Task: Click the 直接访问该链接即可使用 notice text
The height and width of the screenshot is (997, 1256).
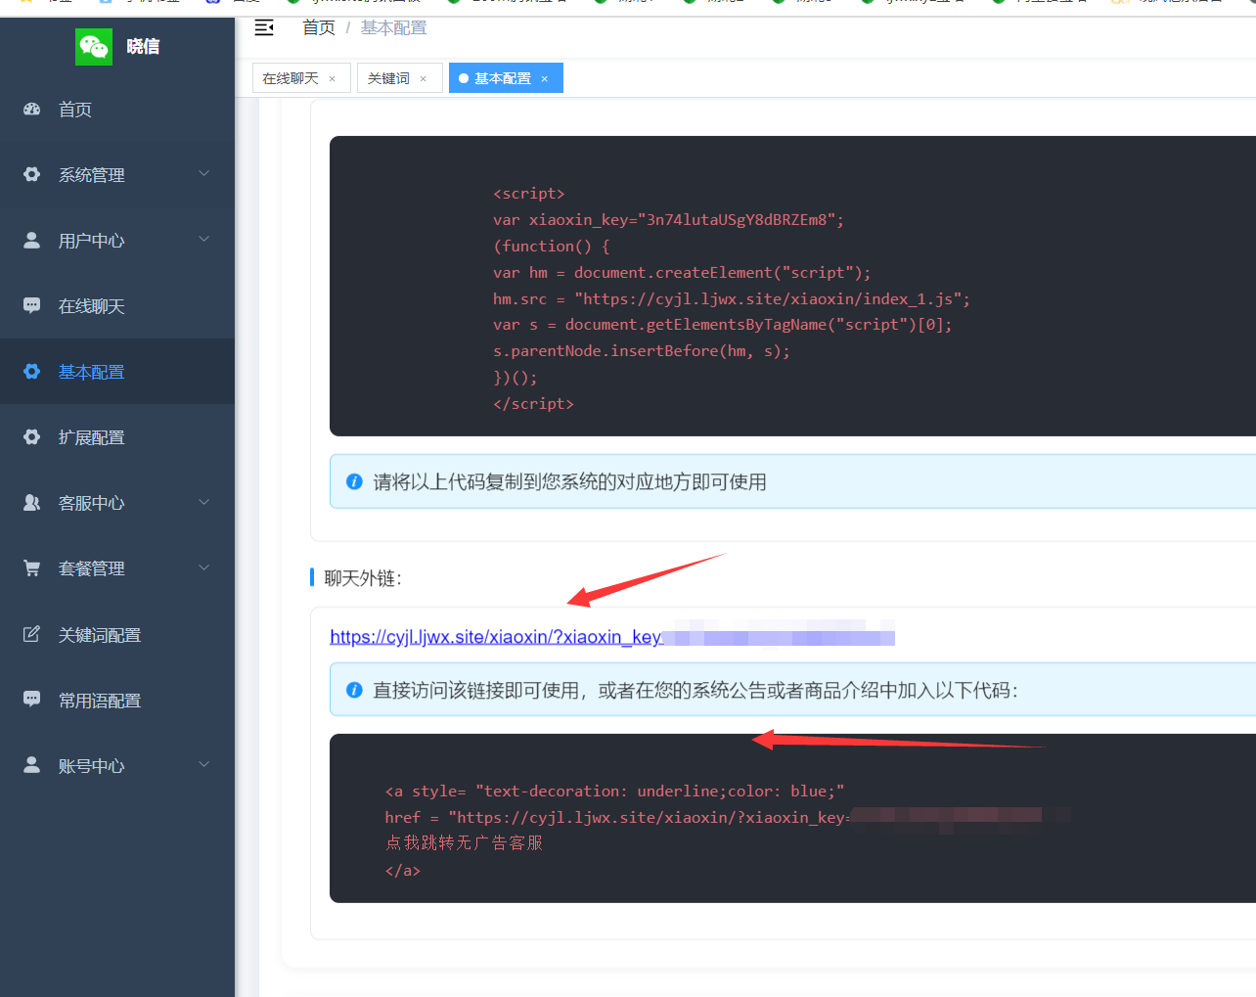Action: tap(695, 690)
